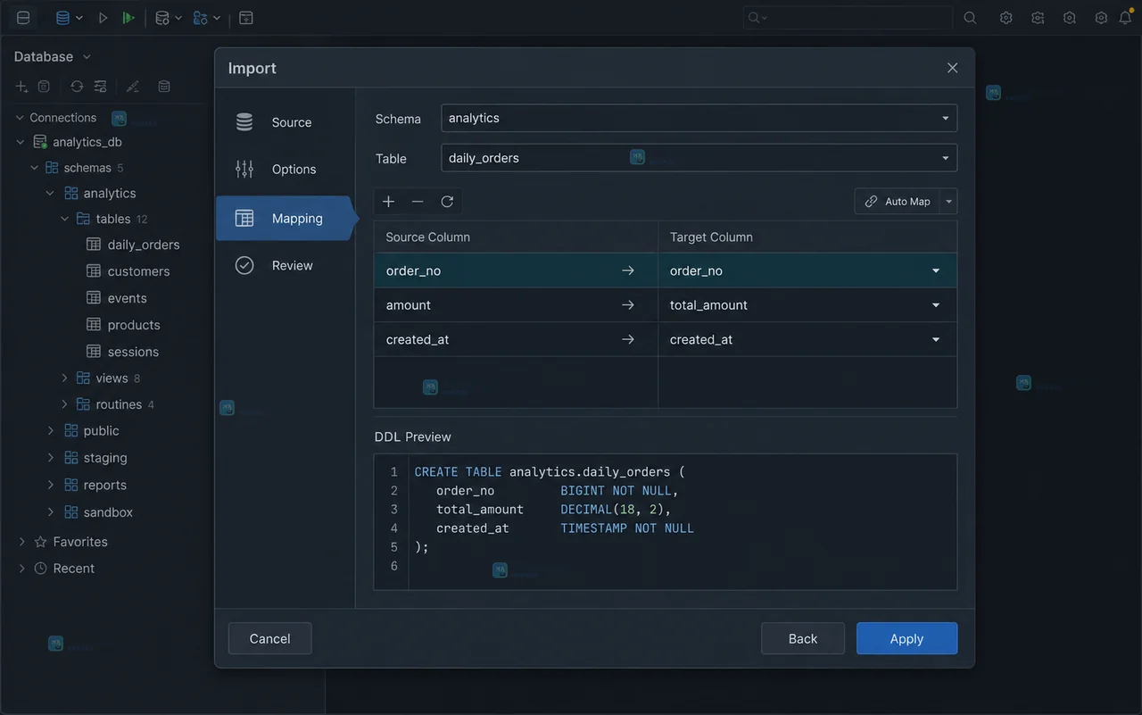1142x715 pixels.
Task: Click the import window icon in top toolbar
Action: point(246,18)
